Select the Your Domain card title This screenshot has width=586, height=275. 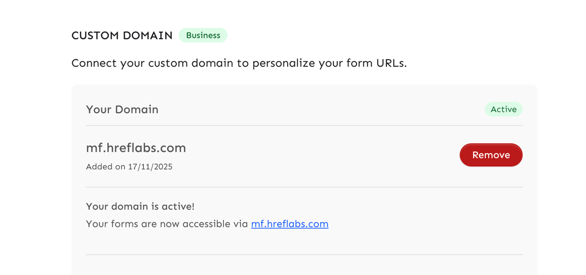(122, 109)
